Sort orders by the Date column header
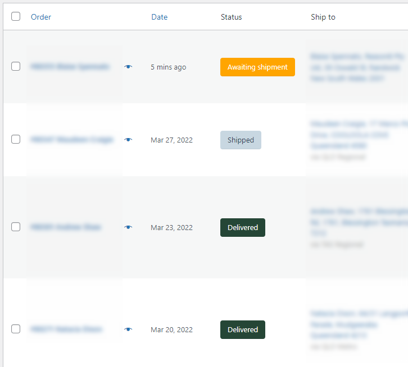 [159, 17]
